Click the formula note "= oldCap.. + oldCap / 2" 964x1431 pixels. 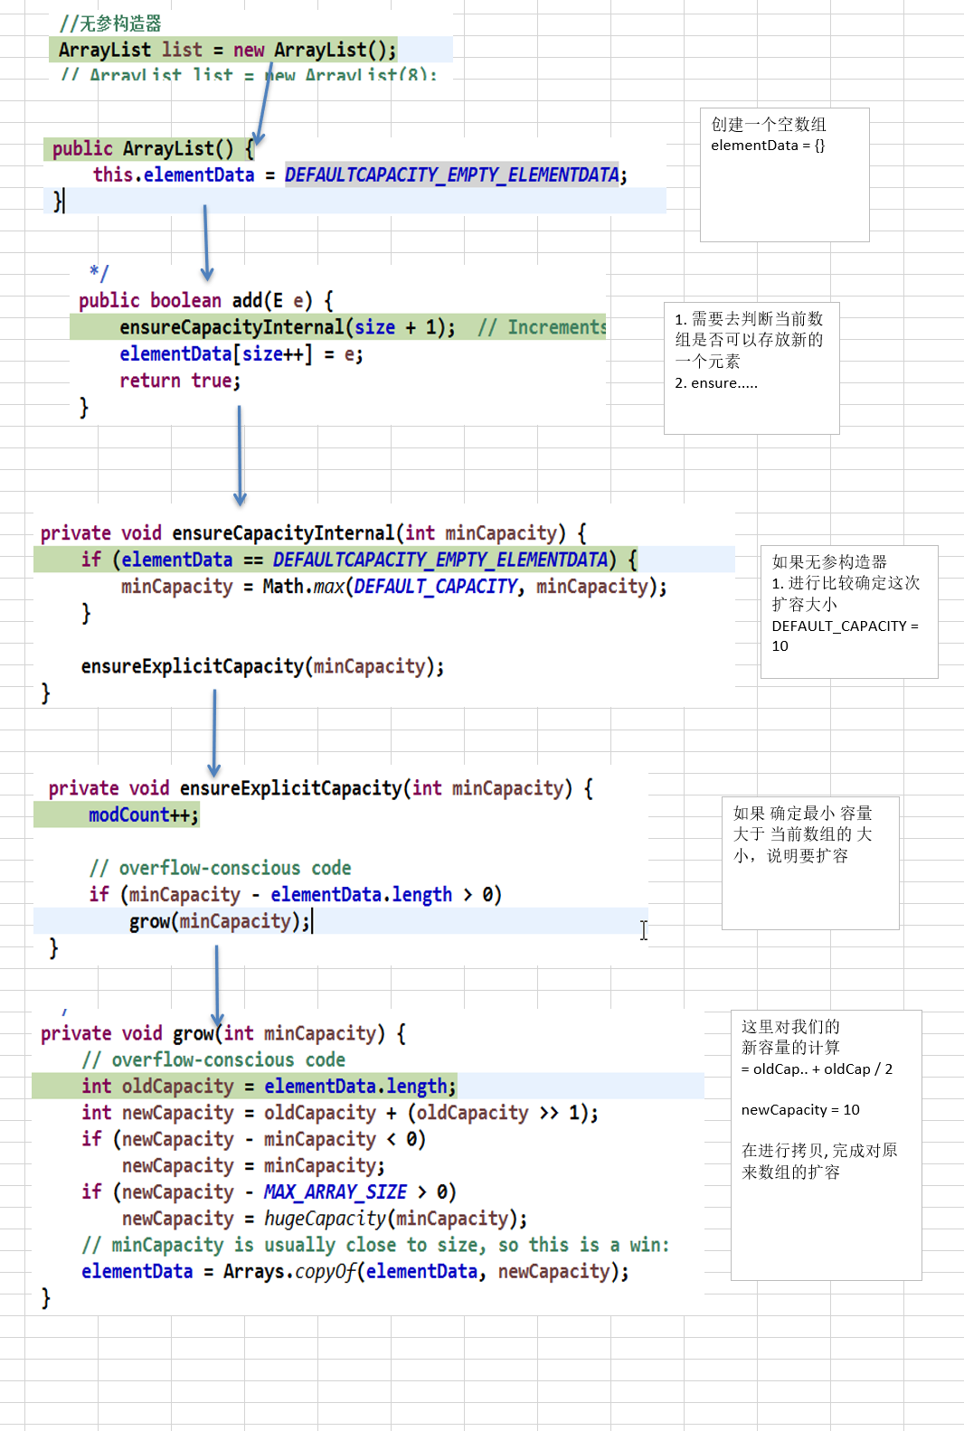coord(817,1069)
